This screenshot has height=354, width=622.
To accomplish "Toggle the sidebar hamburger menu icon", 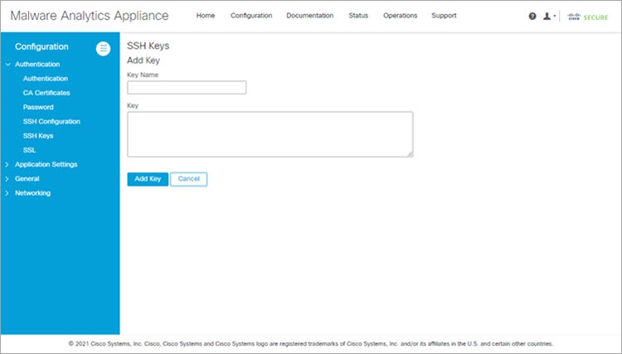I will [x=103, y=49].
